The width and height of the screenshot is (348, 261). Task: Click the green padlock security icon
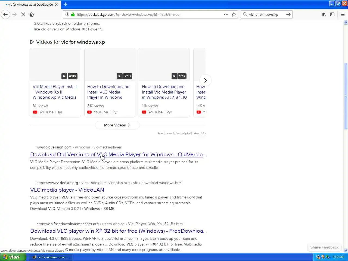pos(73,14)
